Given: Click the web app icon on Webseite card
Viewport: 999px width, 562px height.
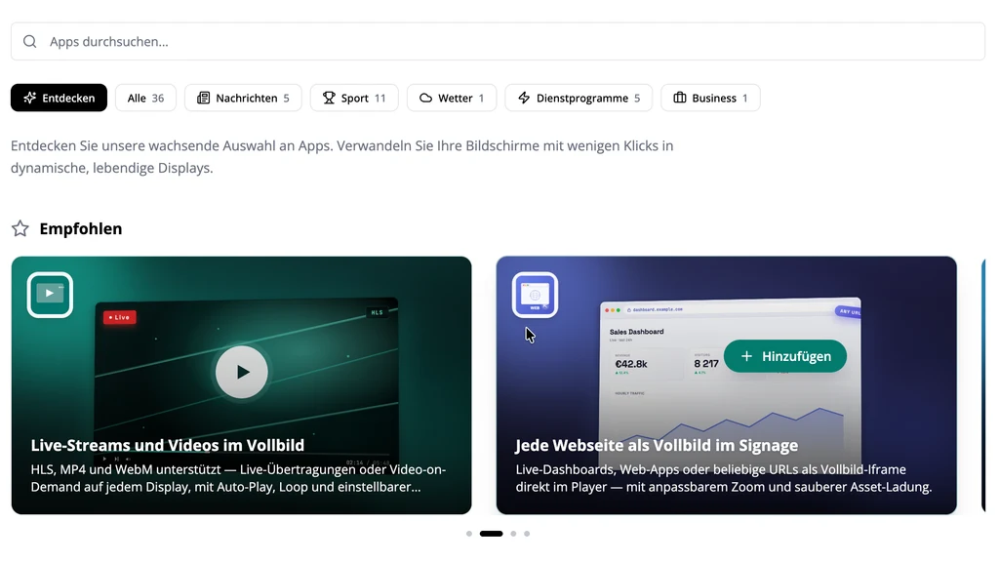Looking at the screenshot, I should [535, 295].
